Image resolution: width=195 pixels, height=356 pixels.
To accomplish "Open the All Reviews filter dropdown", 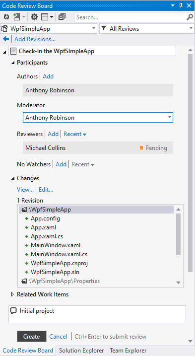I will 147,29.
